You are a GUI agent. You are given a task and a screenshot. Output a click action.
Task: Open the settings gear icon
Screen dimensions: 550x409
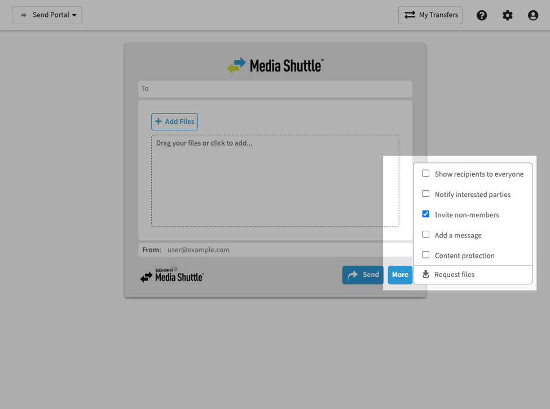click(508, 15)
